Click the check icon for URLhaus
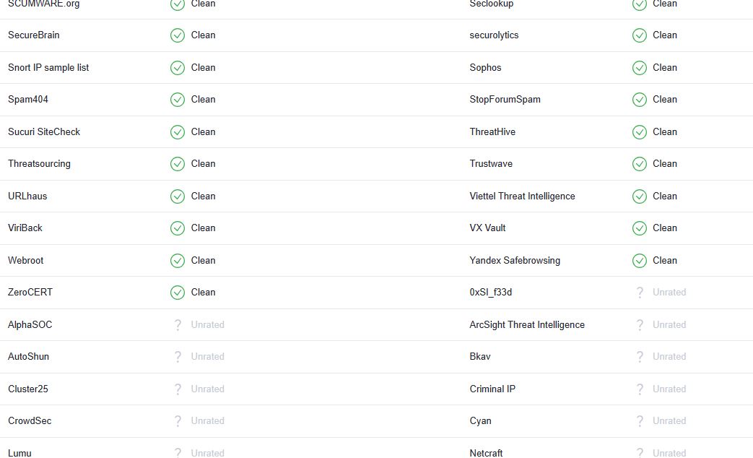The image size is (753, 458). pos(177,196)
